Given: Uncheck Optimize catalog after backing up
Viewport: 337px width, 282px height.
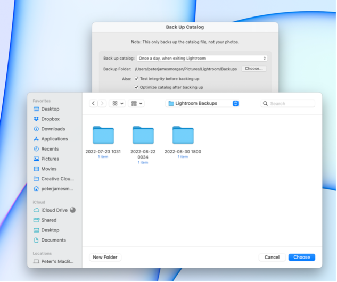Looking at the screenshot, I should tap(136, 87).
